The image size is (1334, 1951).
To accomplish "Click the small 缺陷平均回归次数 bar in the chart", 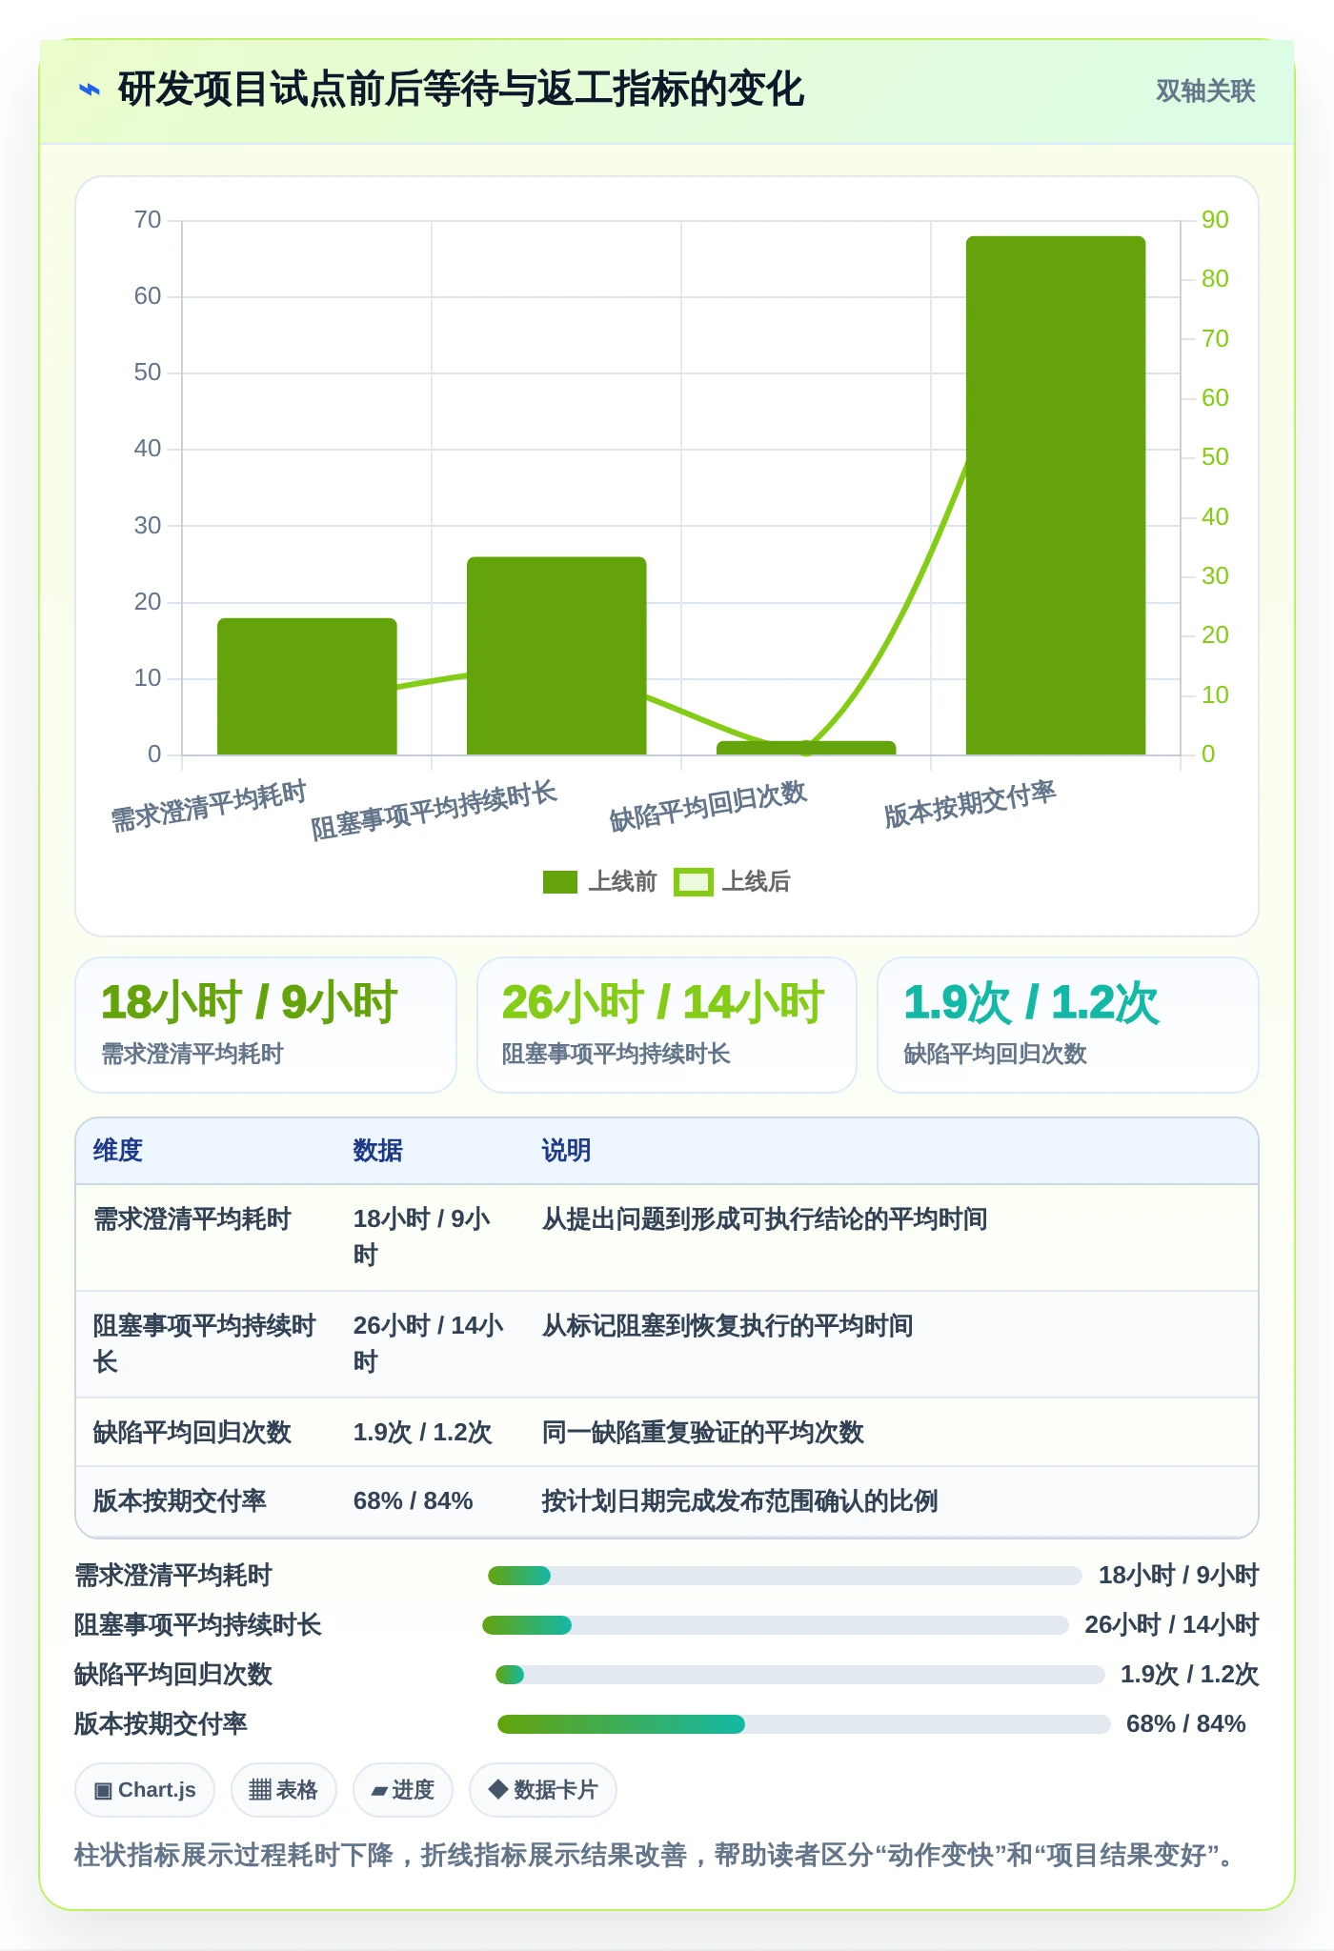I will (806, 748).
